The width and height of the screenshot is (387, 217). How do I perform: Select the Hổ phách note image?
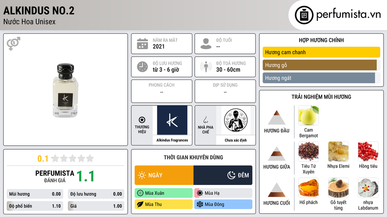308,188
